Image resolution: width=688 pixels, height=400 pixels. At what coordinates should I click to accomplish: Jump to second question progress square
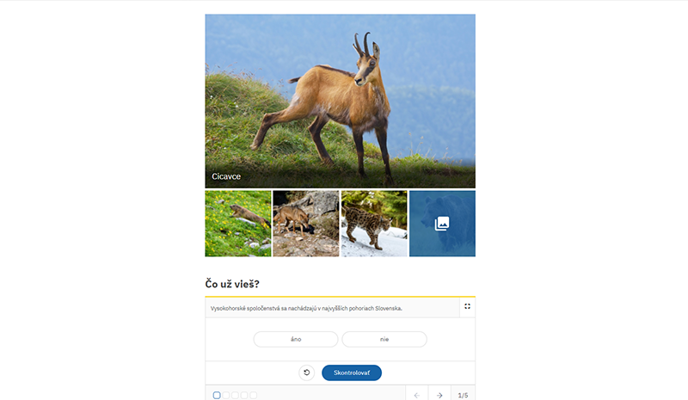pyautogui.click(x=226, y=395)
